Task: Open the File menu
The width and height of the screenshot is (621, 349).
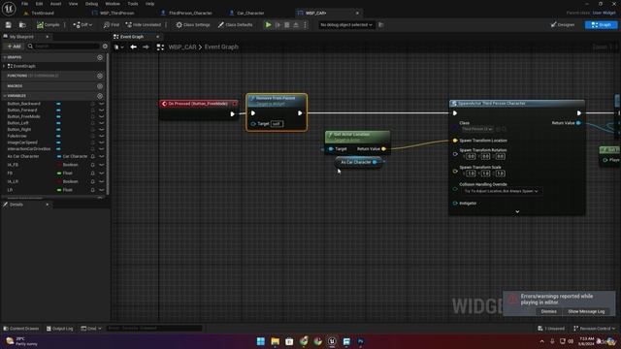Action: [x=24, y=4]
